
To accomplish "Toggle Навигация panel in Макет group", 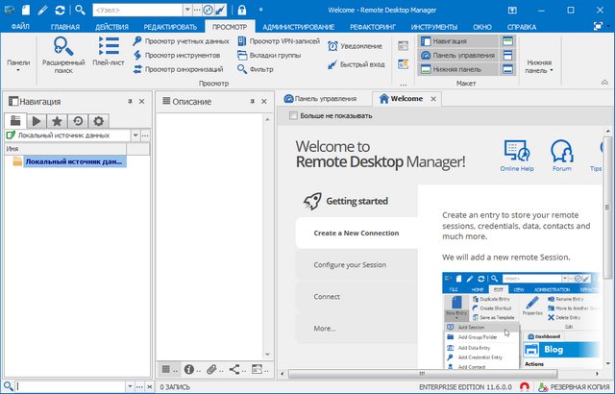I will click(x=457, y=41).
